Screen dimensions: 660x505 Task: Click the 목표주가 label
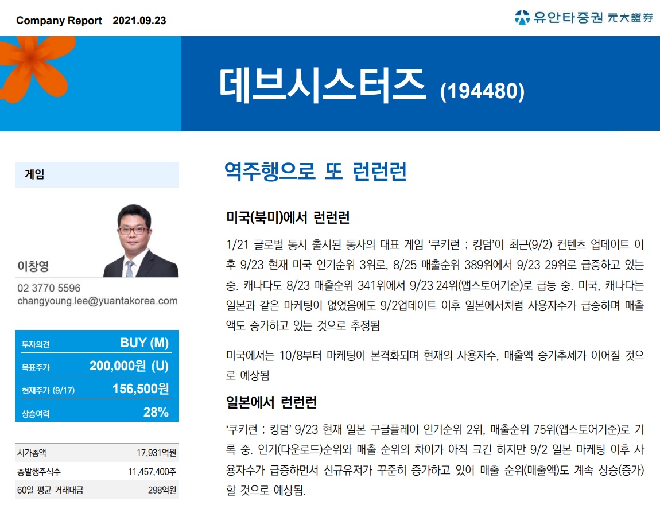tap(36, 367)
